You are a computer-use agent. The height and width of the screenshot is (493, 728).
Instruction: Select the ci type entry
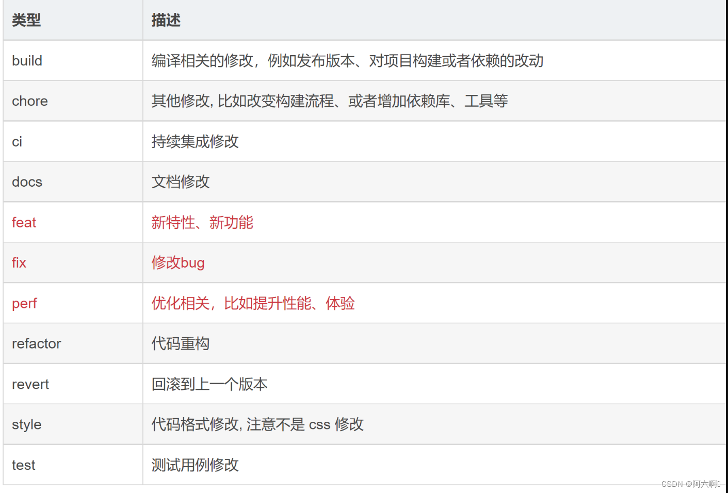(17, 141)
